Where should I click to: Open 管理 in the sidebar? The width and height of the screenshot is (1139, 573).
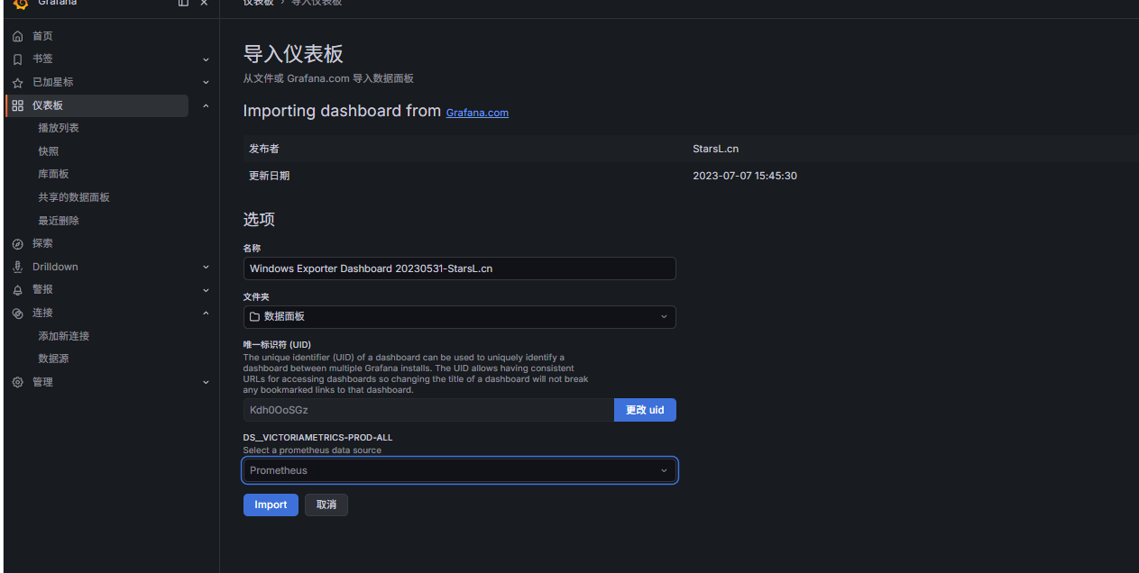[x=42, y=382]
